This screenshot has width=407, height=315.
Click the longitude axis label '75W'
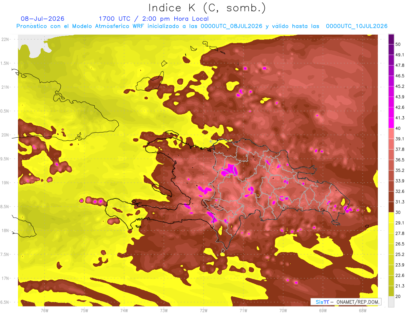coord(84,310)
